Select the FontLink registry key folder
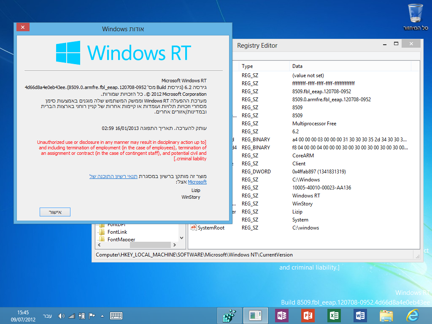Image resolution: width=432 pixels, height=324 pixels. coord(117,232)
